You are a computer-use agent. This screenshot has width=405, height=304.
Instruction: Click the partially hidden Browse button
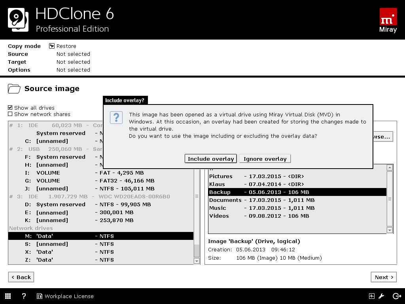point(383,137)
